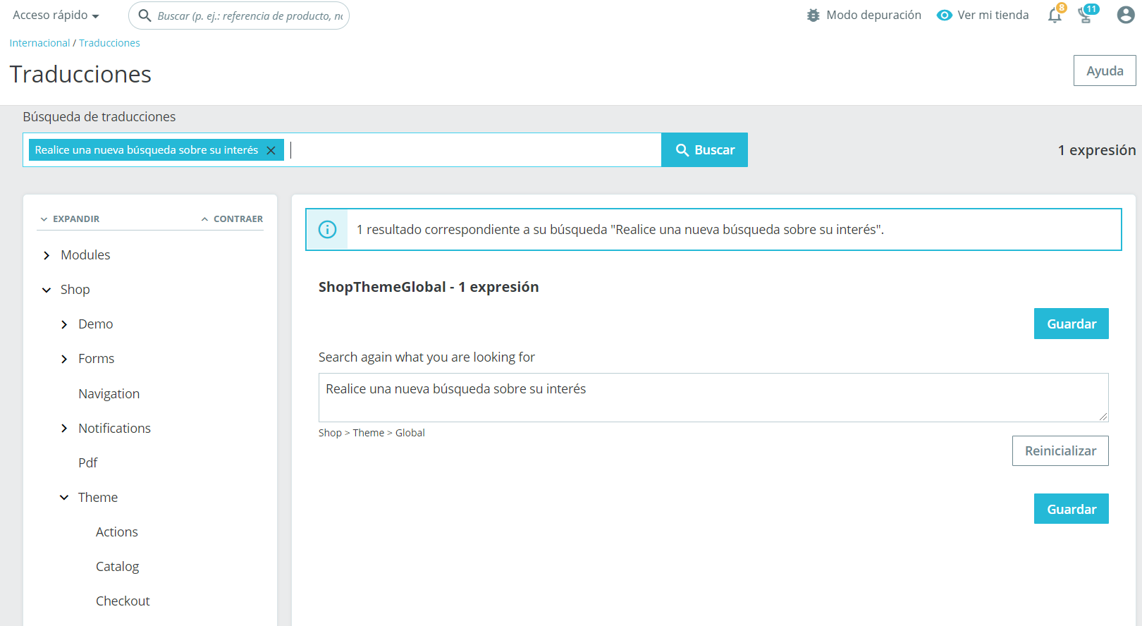Follow the Internacional breadcrumb link
This screenshot has width=1142, height=626.
(39, 43)
